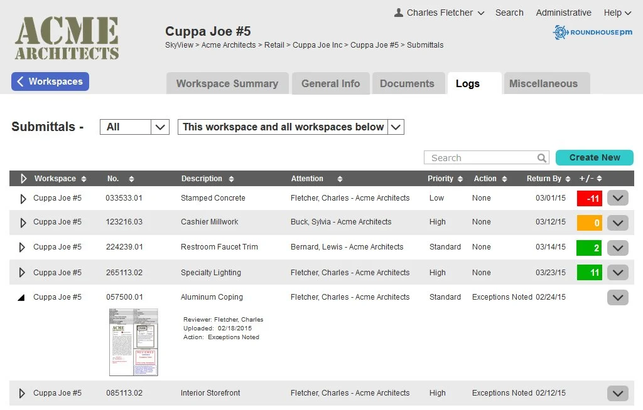Follow SkyView breadcrumb link
This screenshot has width=643, height=410.
[179, 45]
